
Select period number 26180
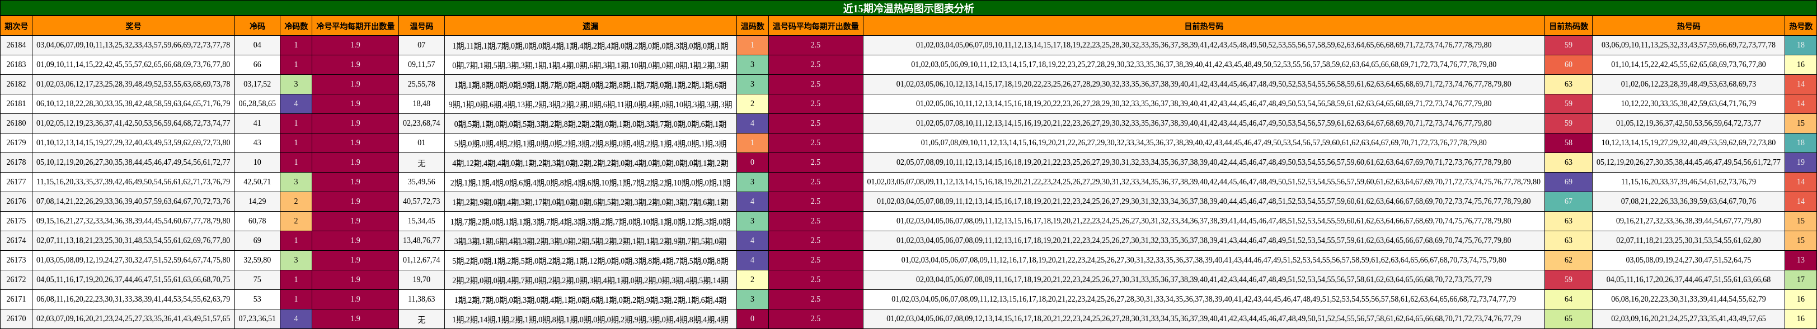click(16, 123)
